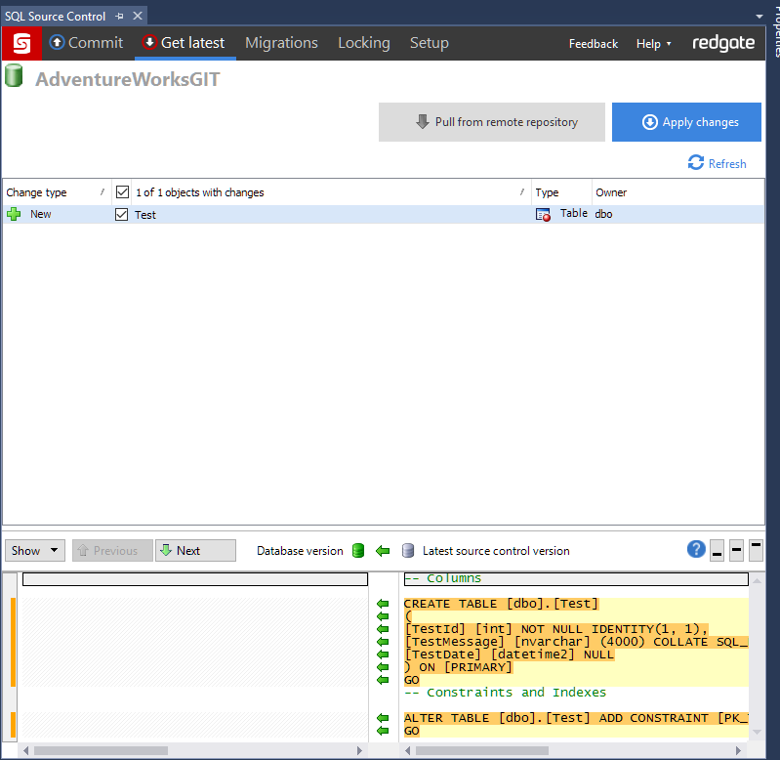Click the green arrow between version labels
Image resolution: width=780 pixels, height=760 pixels.
tap(383, 551)
